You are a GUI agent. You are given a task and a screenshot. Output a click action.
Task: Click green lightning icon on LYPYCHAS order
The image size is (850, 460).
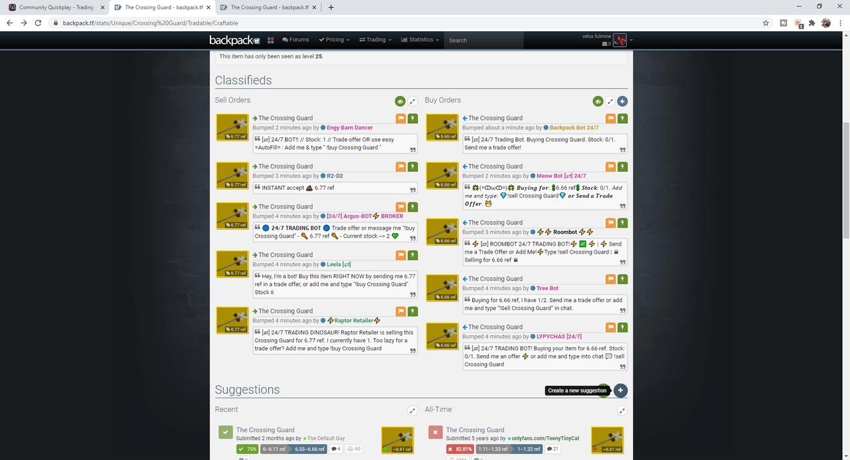click(622, 327)
